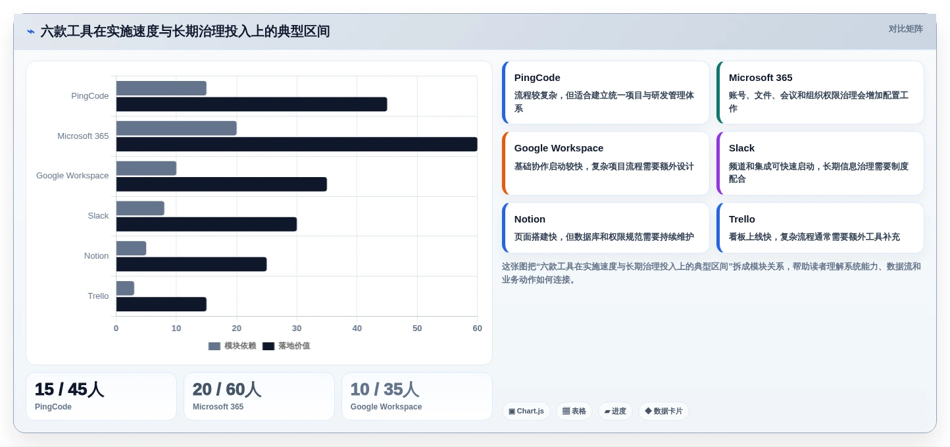The image size is (950, 447).
Task: Click the text 看板上线快，复杂流程通常需要额外工具补充
Action: (x=814, y=237)
